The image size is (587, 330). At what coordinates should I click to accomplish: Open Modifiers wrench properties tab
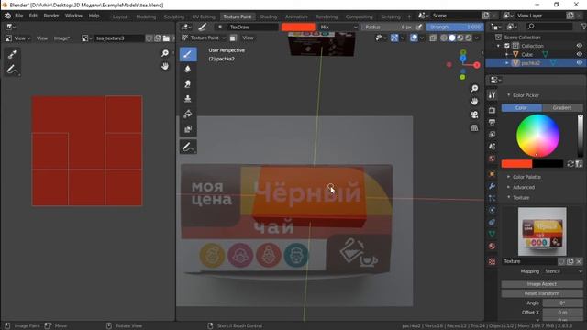click(492, 186)
